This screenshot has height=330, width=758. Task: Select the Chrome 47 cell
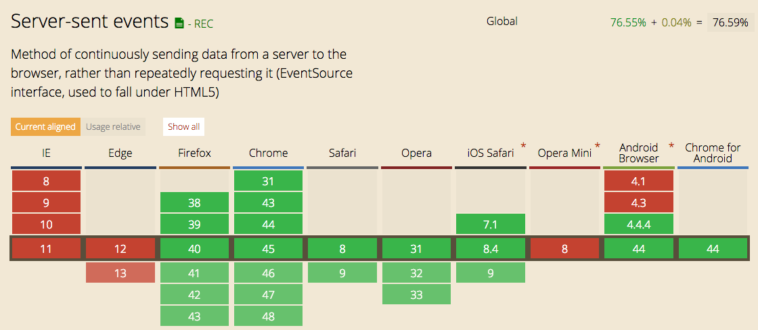tap(268, 295)
